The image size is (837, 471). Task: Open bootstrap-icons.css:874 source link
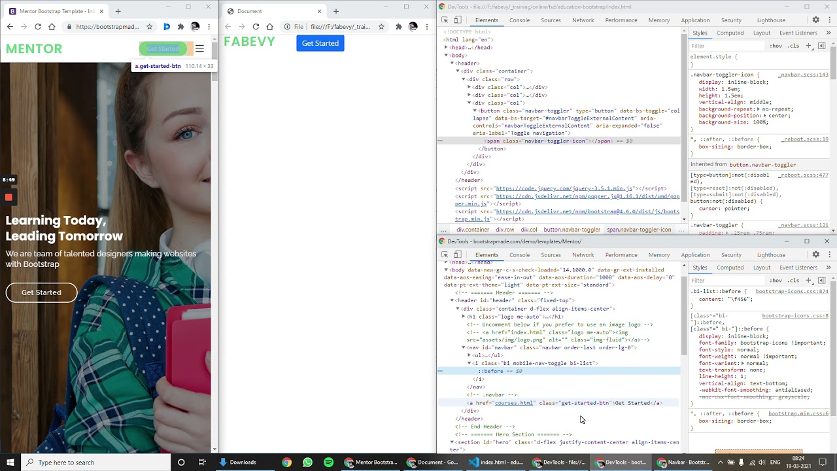[792, 292]
